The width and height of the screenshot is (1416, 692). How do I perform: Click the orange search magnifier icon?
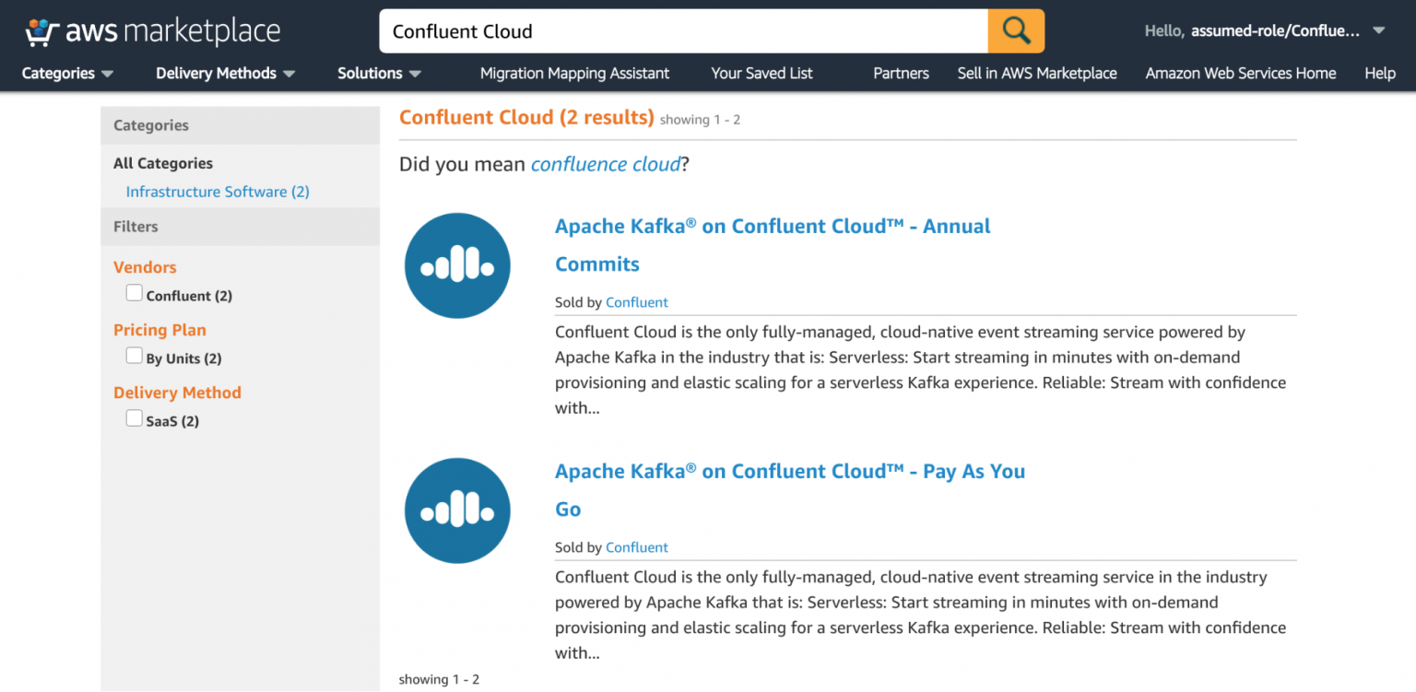(1015, 30)
